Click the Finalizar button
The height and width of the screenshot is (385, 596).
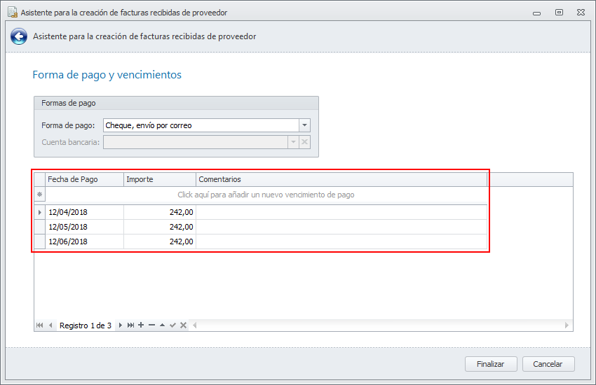491,364
